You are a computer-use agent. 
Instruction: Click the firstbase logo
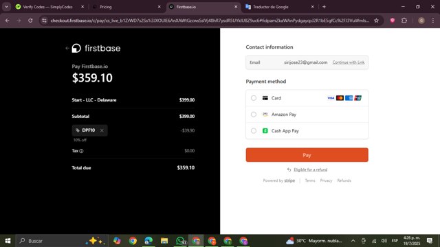[96, 48]
